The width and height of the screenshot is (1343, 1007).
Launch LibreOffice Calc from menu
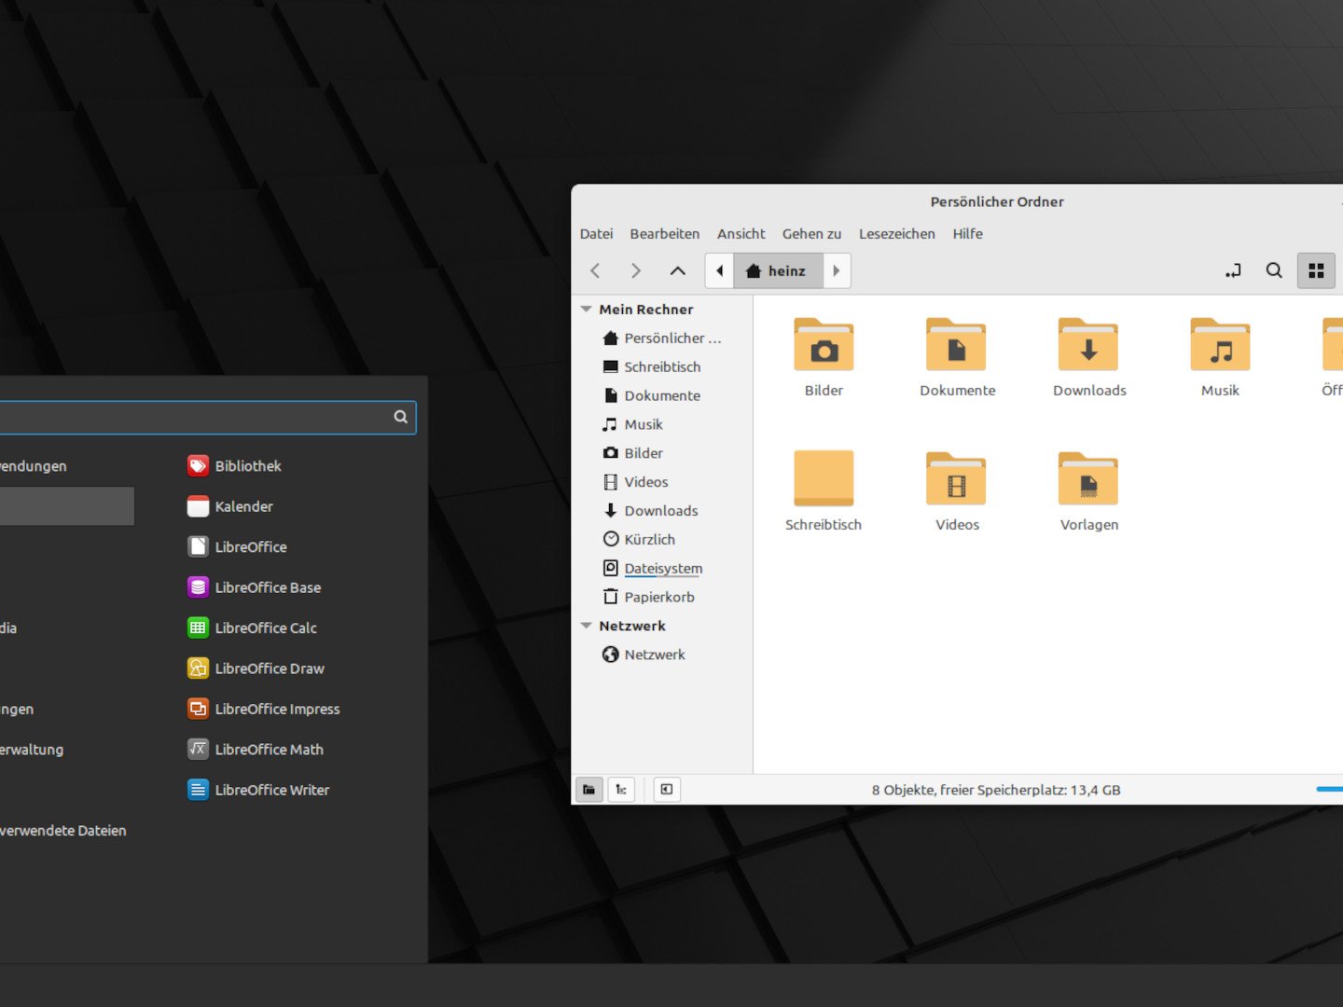[x=265, y=628]
